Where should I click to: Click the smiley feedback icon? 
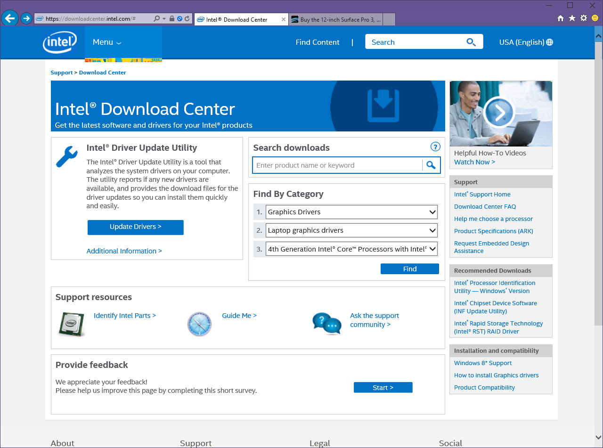tap(595, 18)
